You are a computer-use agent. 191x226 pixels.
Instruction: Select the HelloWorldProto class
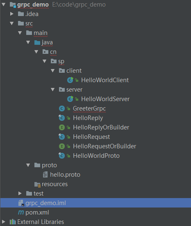[x=96, y=155]
